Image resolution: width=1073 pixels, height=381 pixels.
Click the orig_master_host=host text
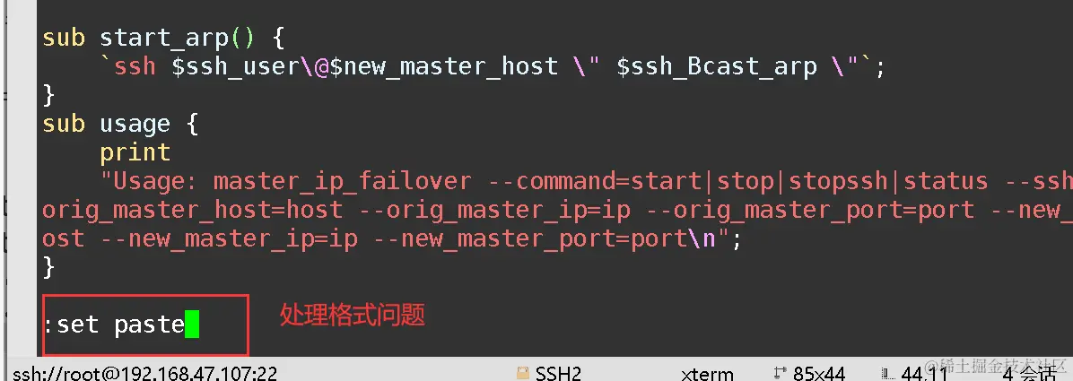(192, 210)
